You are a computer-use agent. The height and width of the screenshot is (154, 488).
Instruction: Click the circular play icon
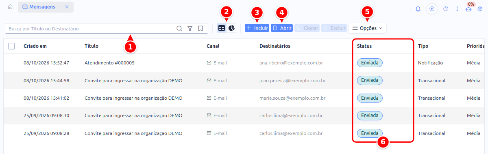point(432,9)
